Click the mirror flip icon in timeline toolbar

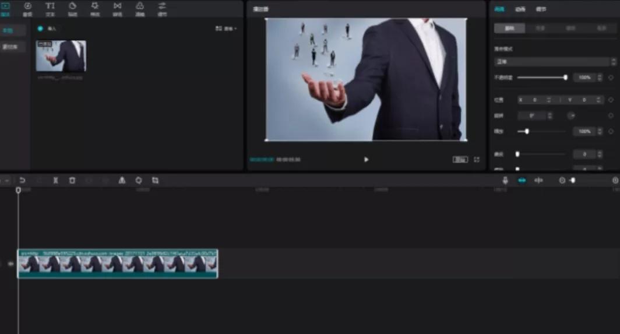point(122,181)
